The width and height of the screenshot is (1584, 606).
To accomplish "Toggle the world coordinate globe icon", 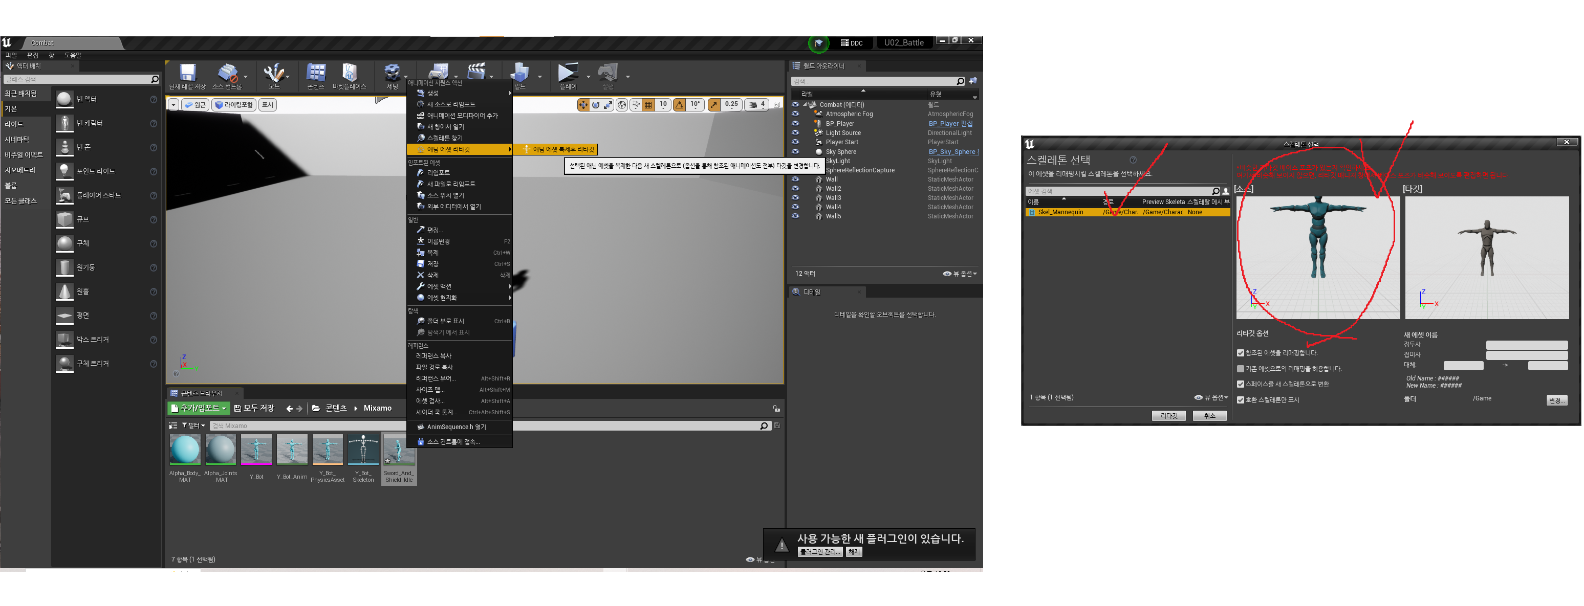I will click(622, 105).
